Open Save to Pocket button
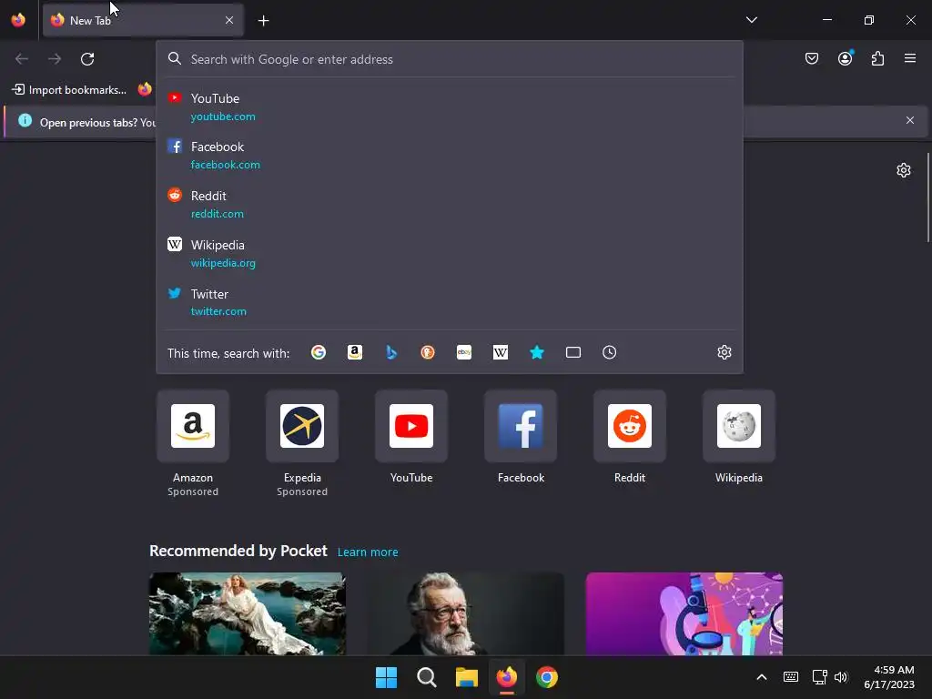 pos(812,58)
